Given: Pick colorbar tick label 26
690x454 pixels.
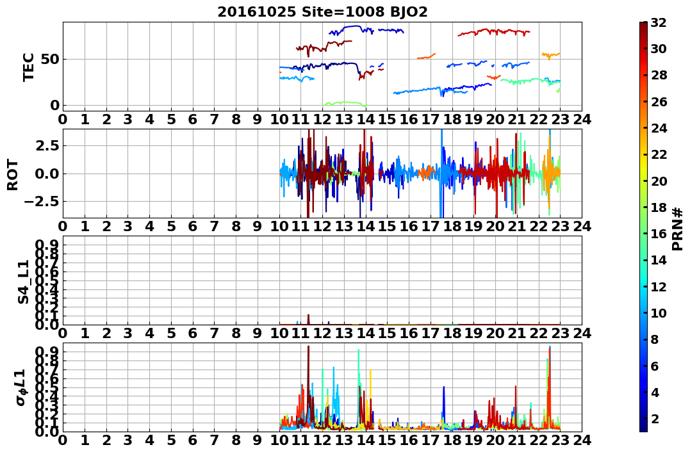Looking at the screenshot, I should point(659,102).
